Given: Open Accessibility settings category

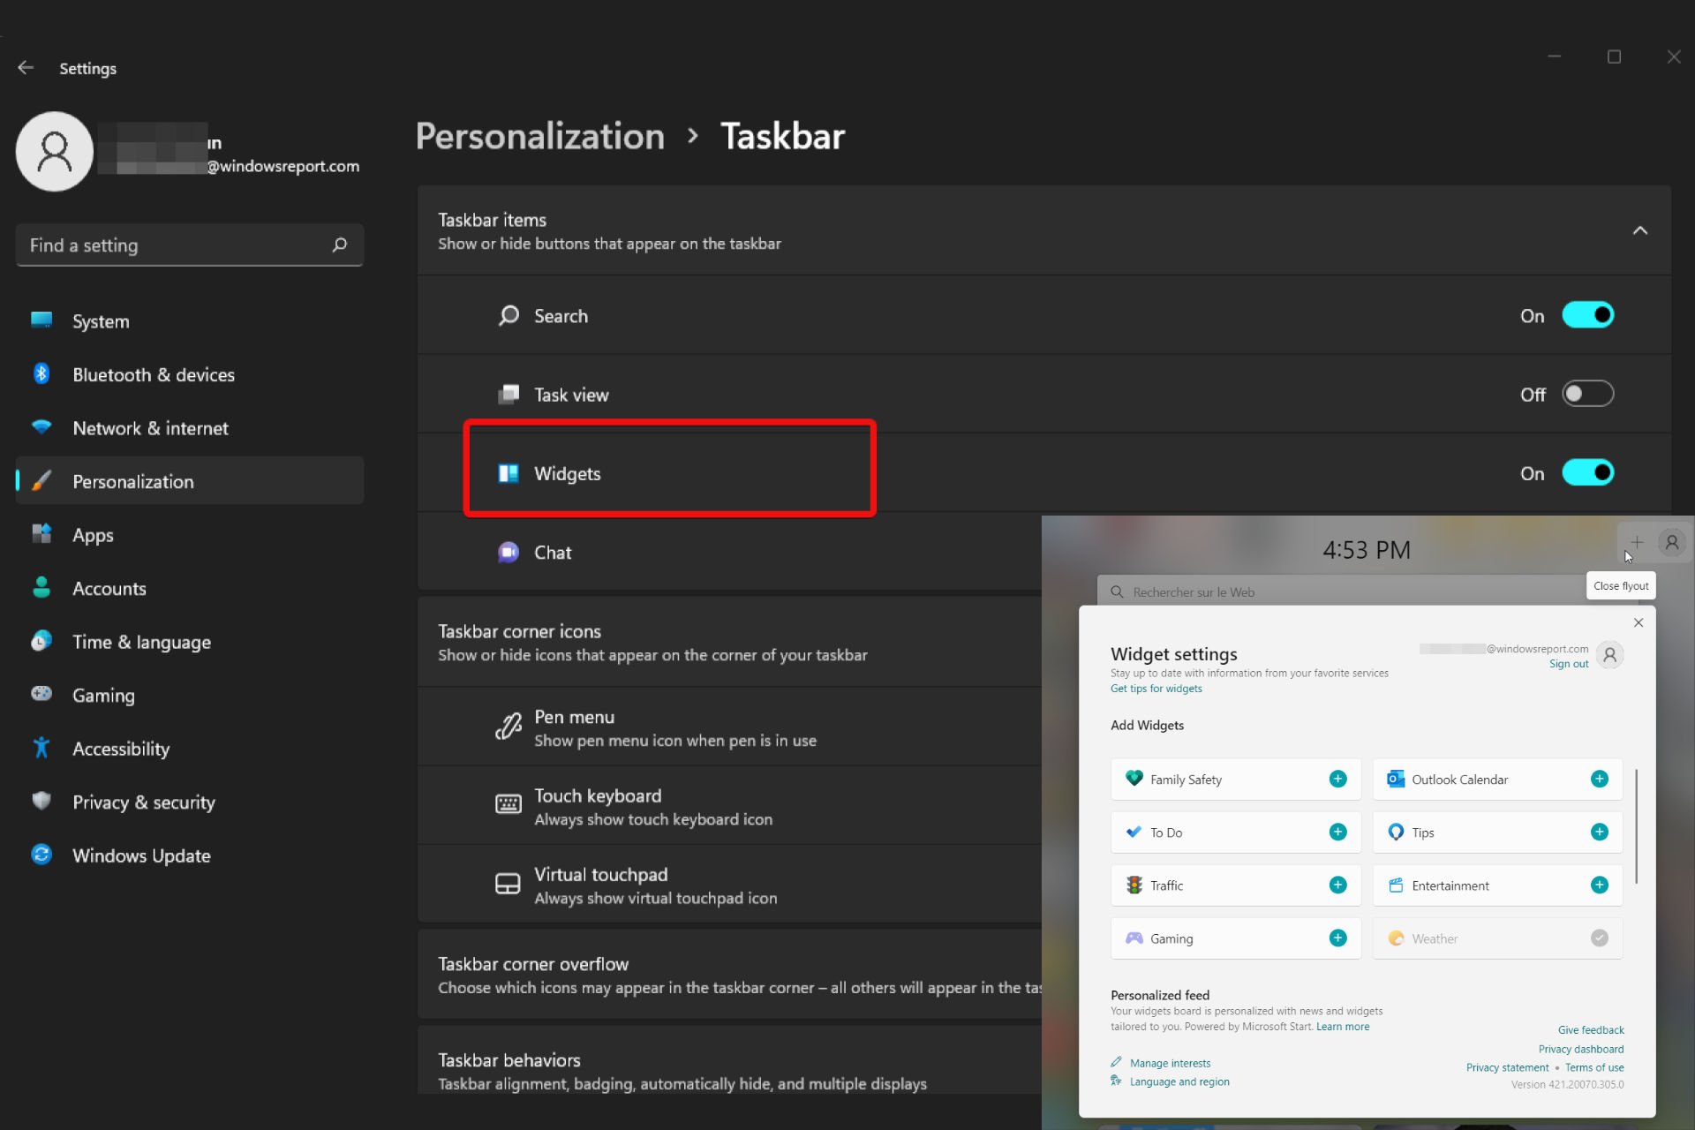Looking at the screenshot, I should [x=190, y=749].
